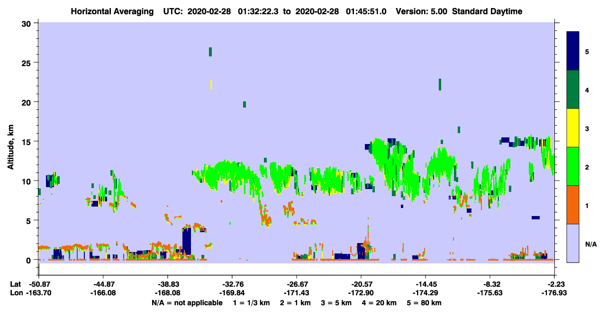Click the yellow colorbar segment labeled 3
This screenshot has width=616, height=316.
point(573,128)
